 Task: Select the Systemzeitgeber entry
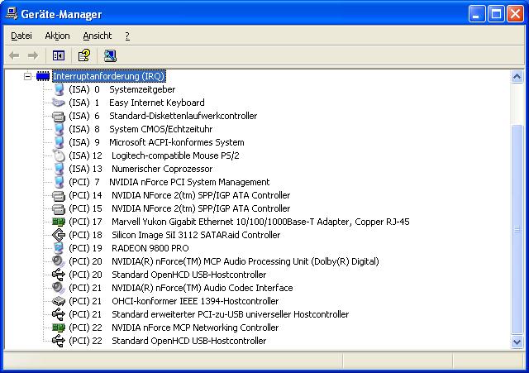tap(122, 89)
